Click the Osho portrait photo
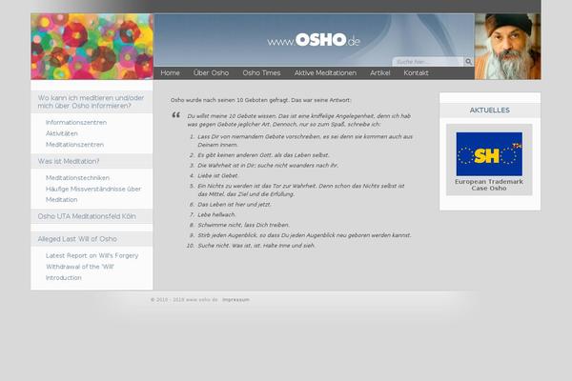Viewport: 572px width, 381px height. [507, 47]
